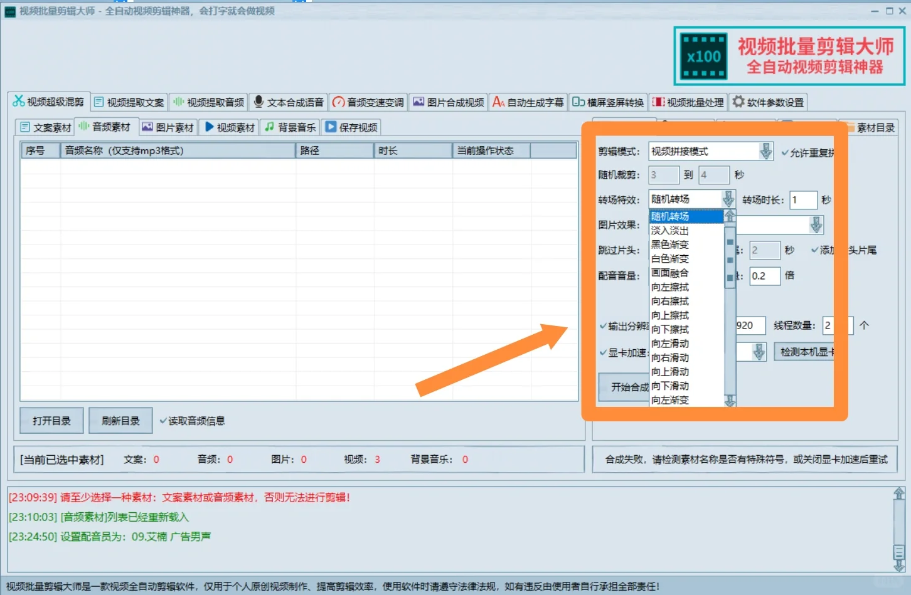Switch to the 保存视频 sub-tab

(x=352, y=127)
